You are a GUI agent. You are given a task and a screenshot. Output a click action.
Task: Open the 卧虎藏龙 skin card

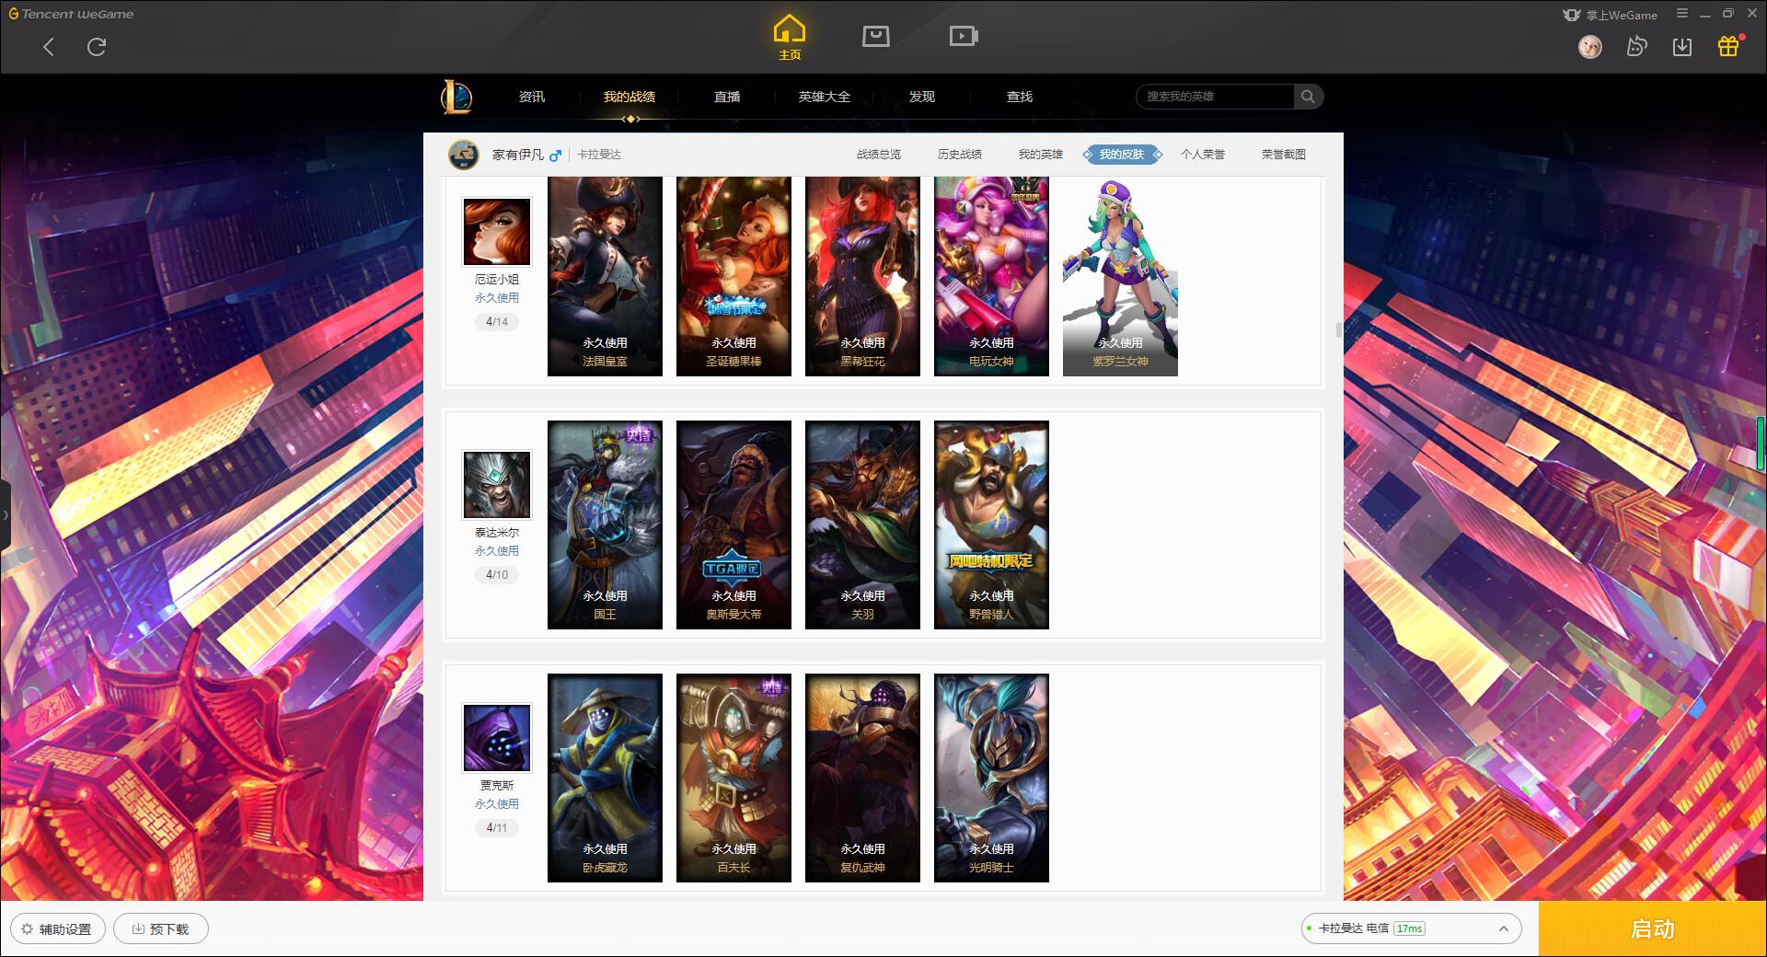605,778
